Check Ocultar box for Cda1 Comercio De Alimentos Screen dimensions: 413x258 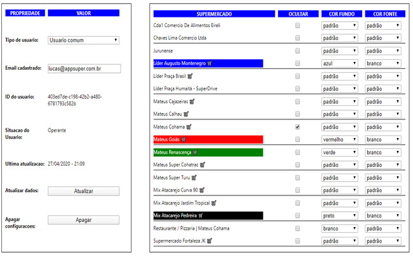point(297,26)
